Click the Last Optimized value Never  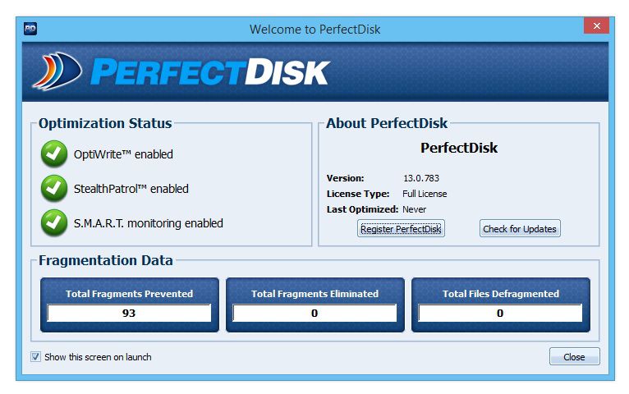(415, 209)
